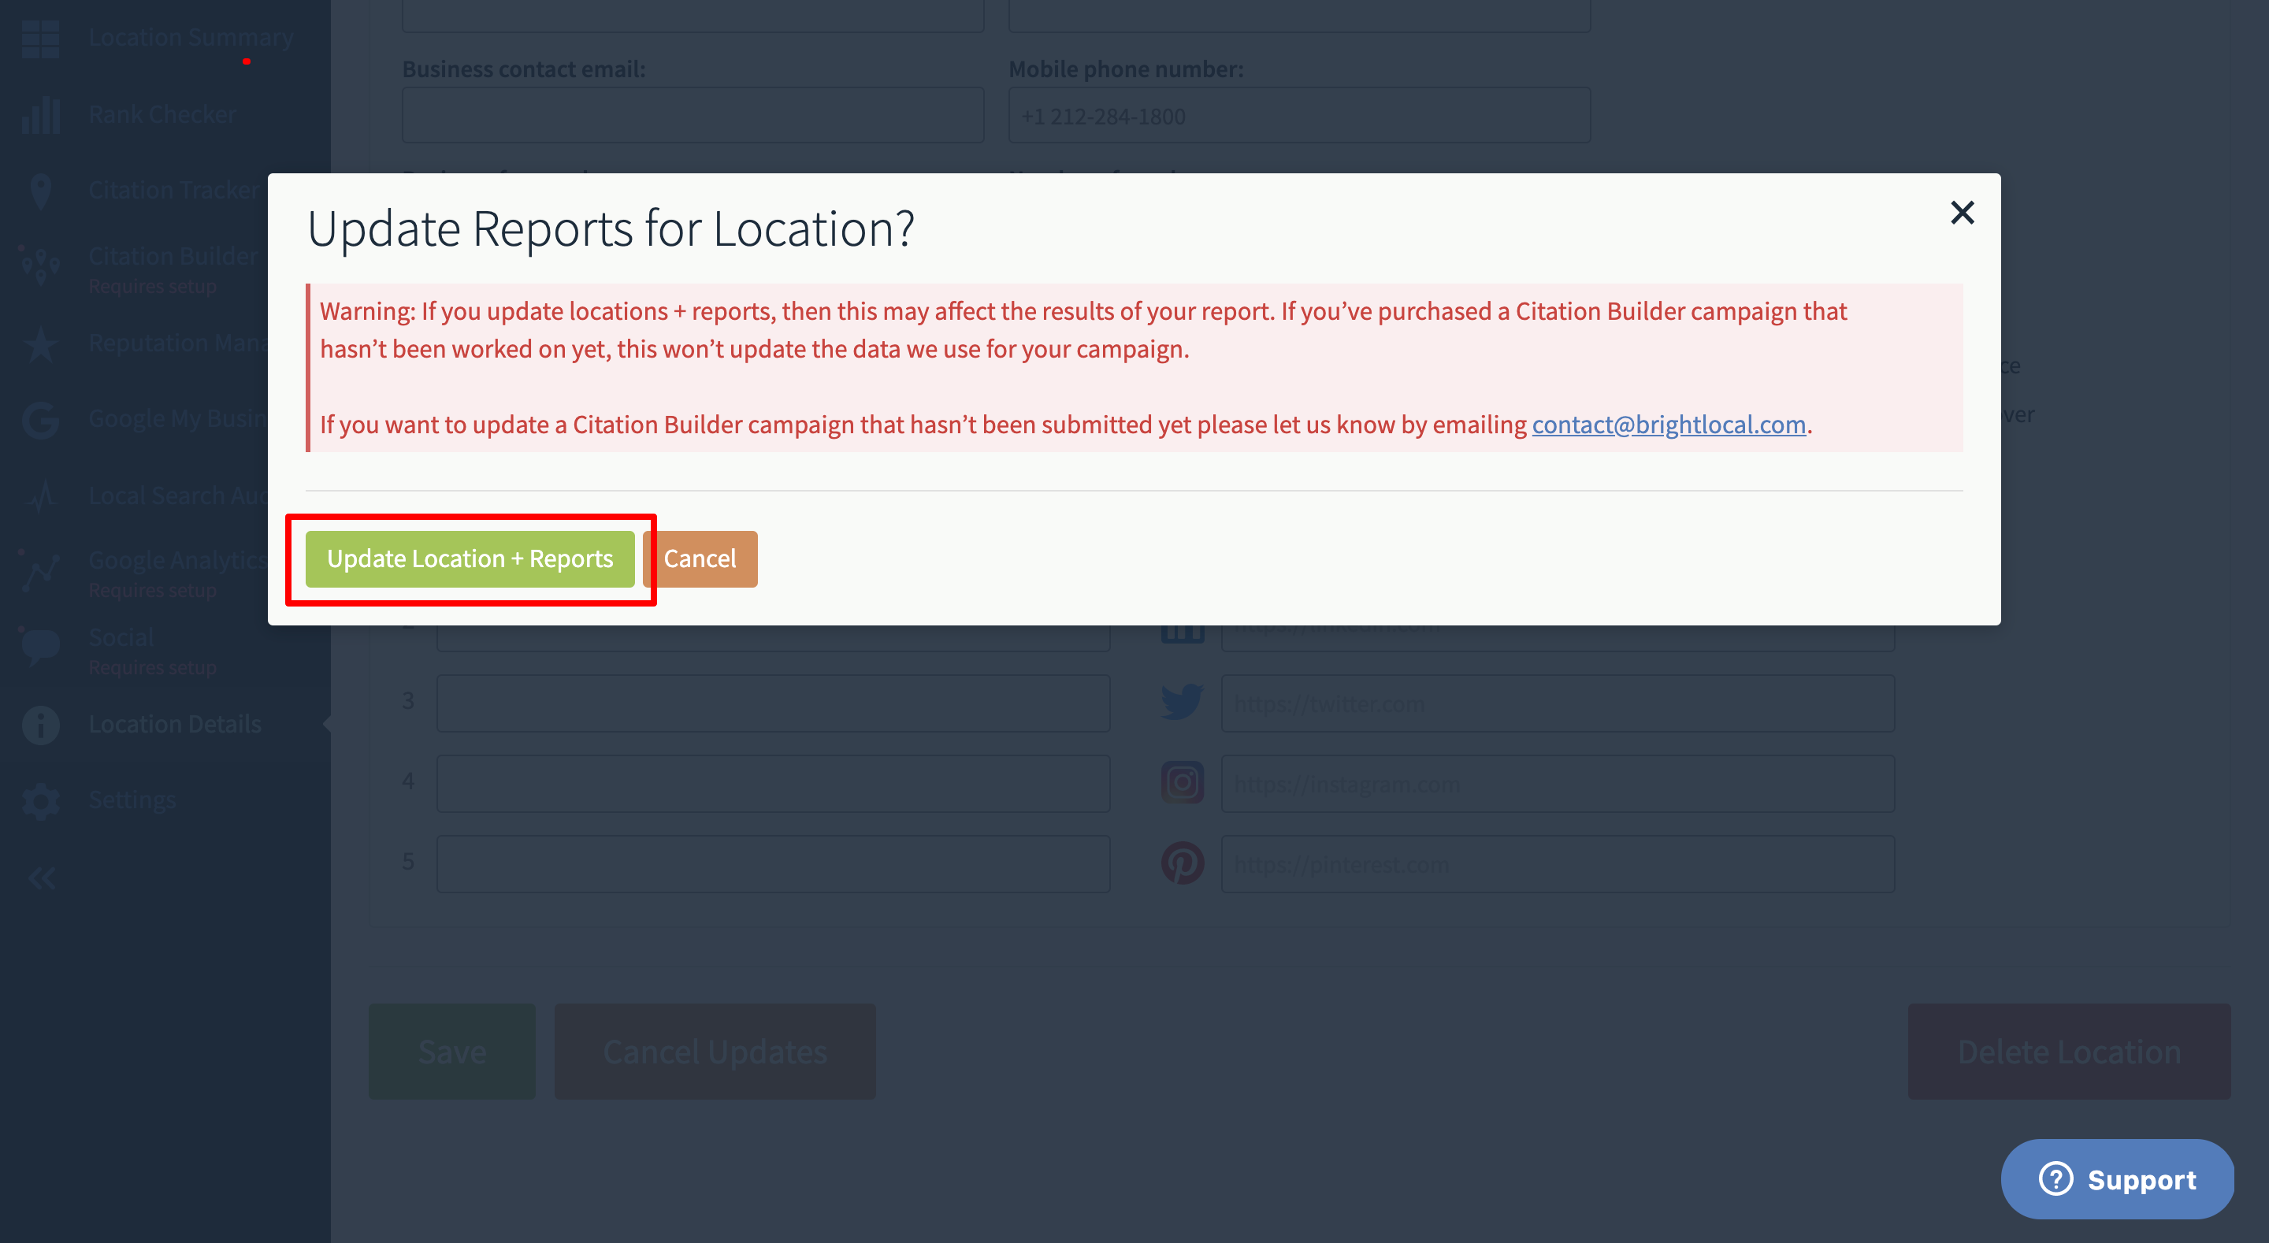Open Reputation Manager in sidebar
Image resolution: width=2269 pixels, height=1243 pixels.
coord(178,343)
